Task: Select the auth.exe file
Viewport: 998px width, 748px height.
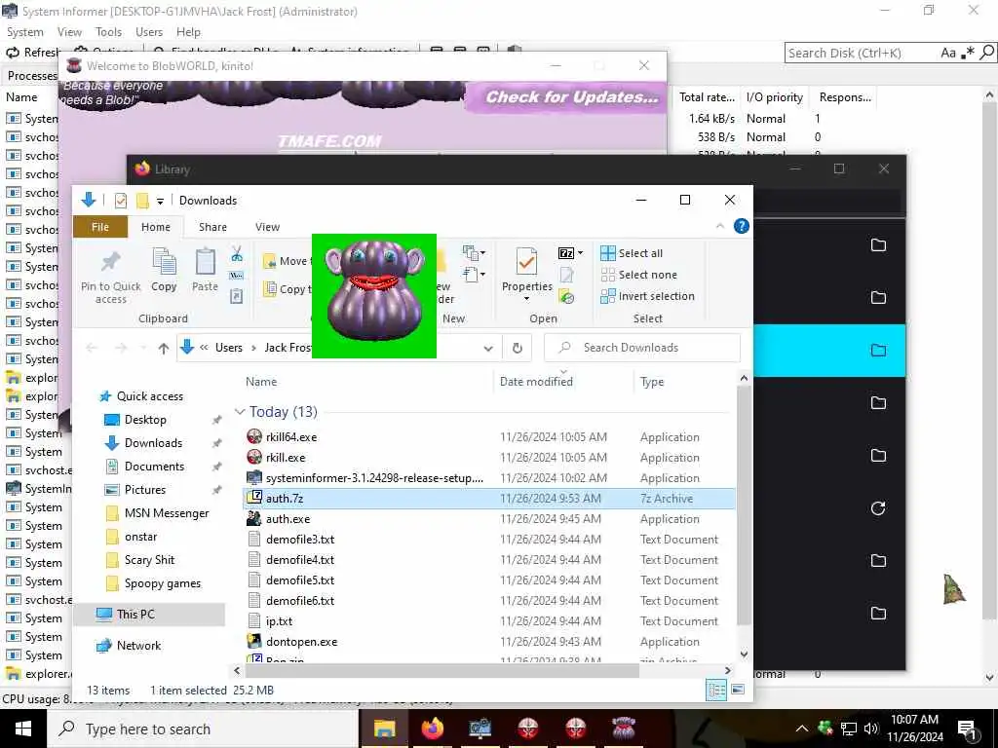Action: point(288,519)
